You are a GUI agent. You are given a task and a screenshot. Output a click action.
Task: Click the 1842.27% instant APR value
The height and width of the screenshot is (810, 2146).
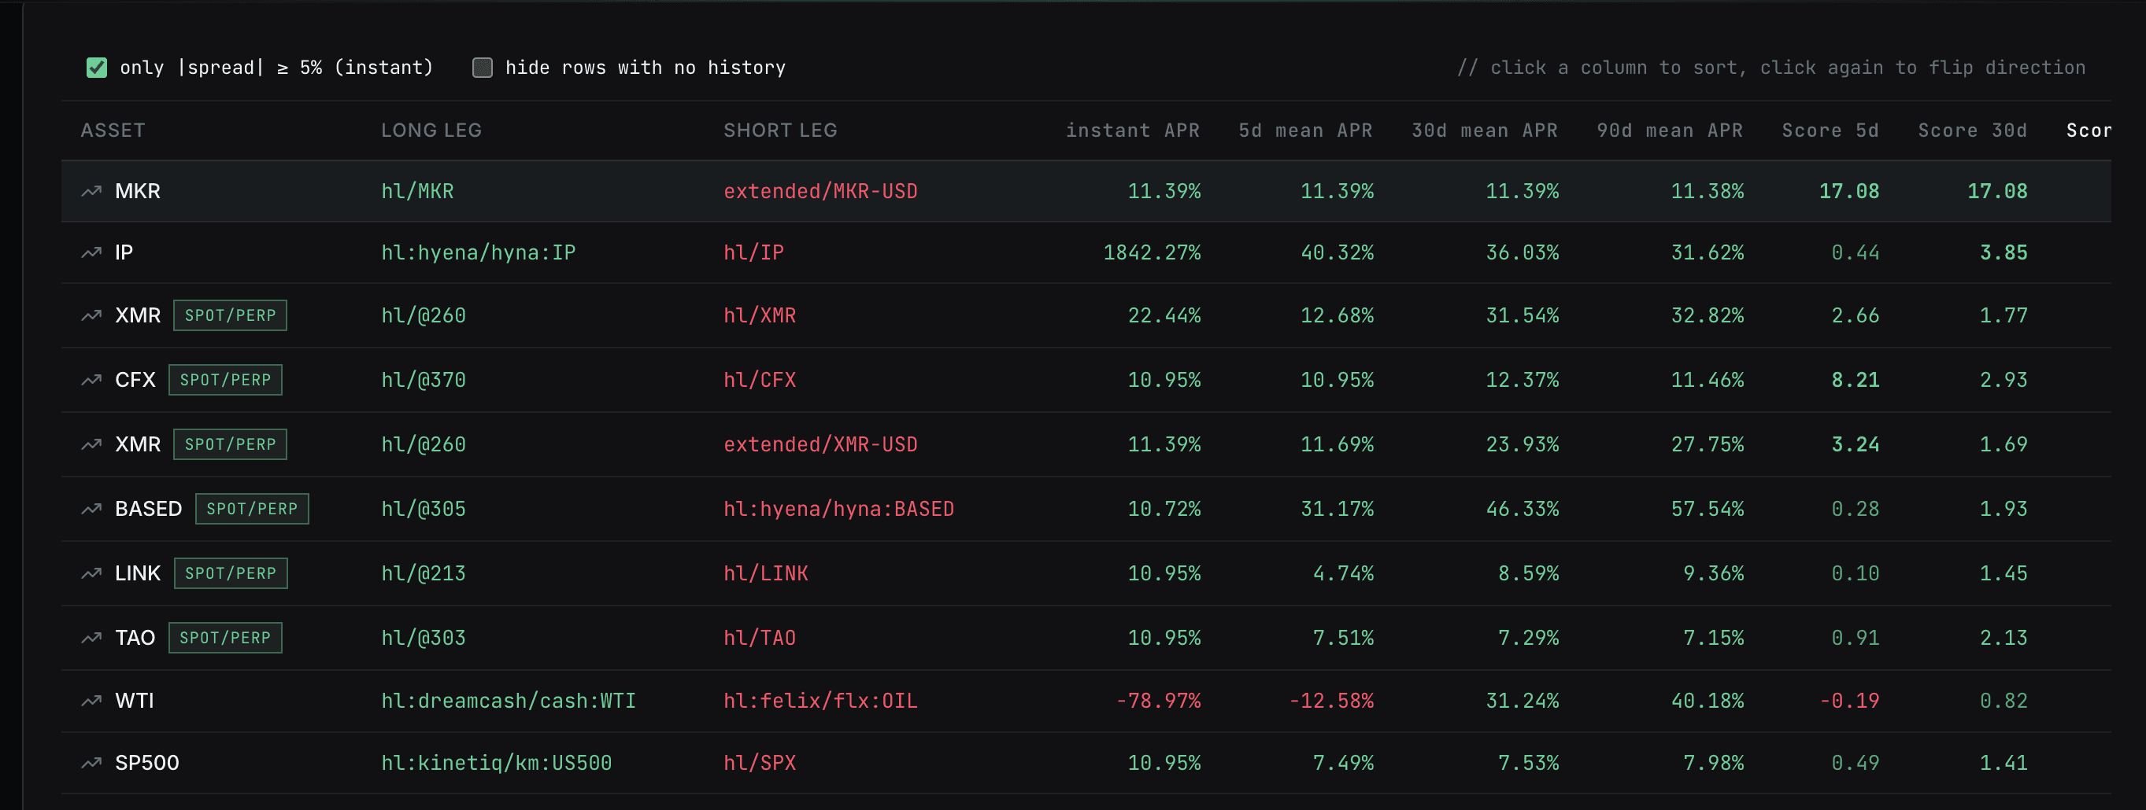(x=1153, y=253)
